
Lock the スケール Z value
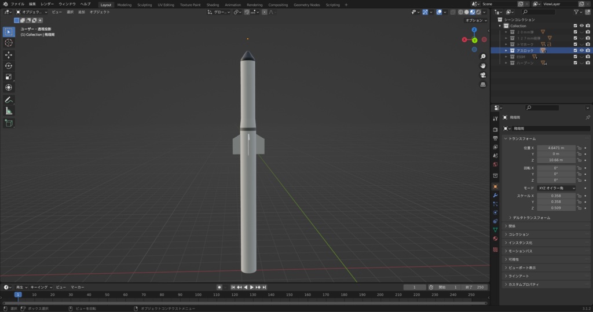point(579,208)
